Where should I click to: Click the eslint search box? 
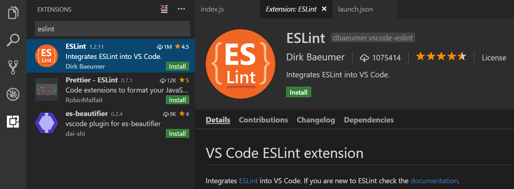click(x=112, y=29)
